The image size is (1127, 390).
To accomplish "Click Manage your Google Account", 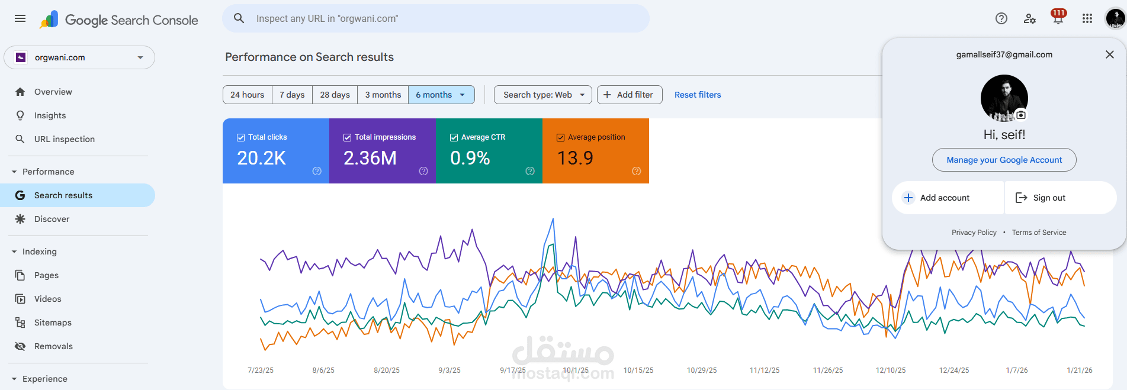I will tap(1004, 160).
